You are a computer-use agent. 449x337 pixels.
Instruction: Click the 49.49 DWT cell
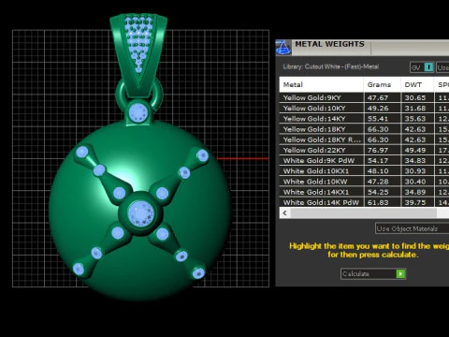coord(417,150)
